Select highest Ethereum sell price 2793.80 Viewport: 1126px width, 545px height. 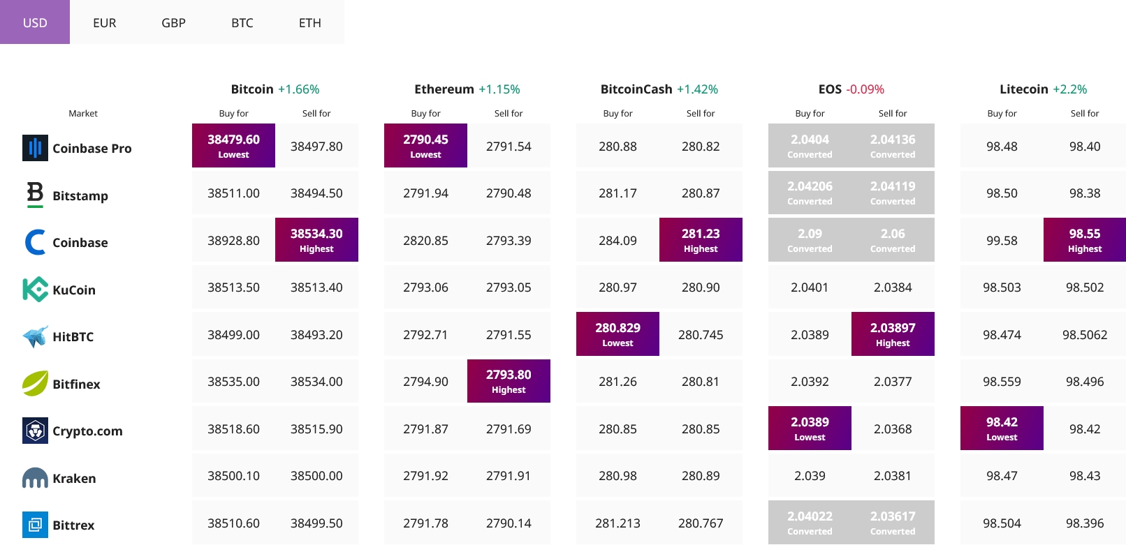pos(509,381)
